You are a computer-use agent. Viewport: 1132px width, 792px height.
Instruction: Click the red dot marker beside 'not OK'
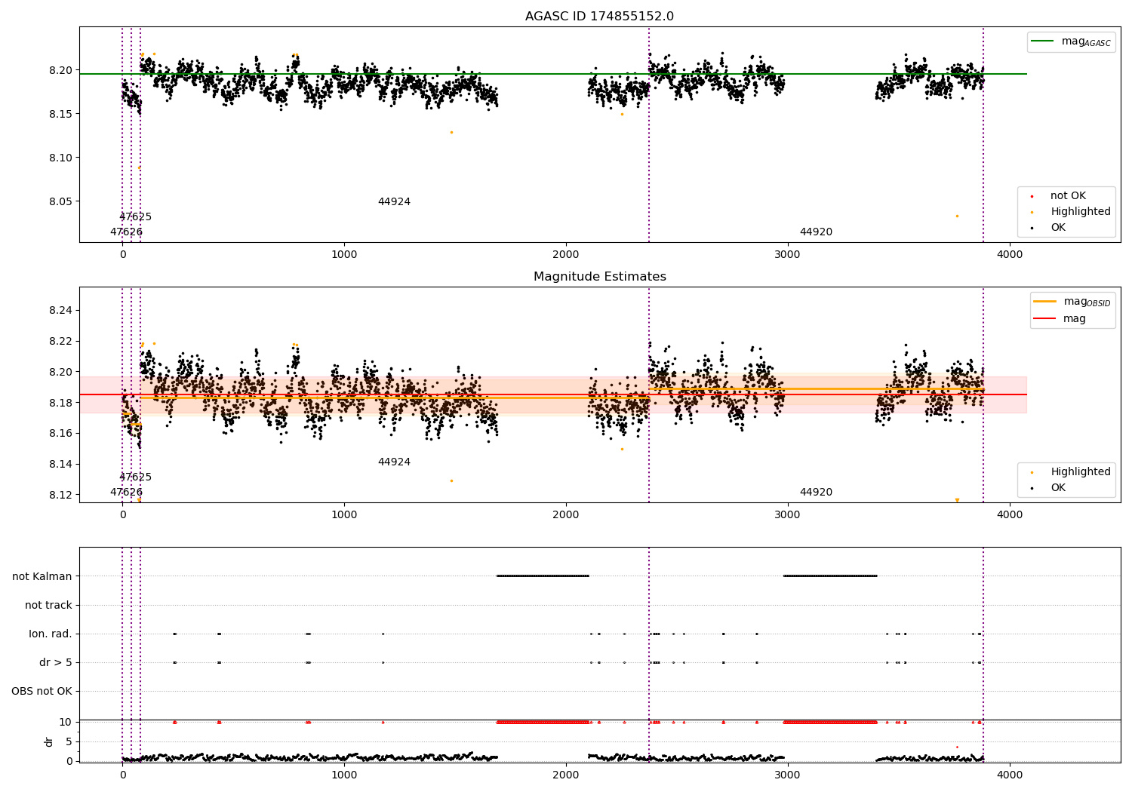1032,197
